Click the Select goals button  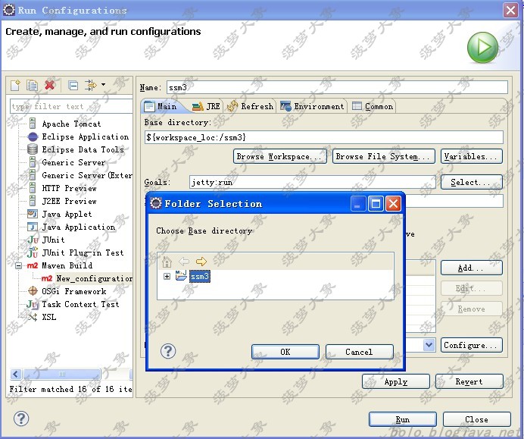[x=472, y=183]
